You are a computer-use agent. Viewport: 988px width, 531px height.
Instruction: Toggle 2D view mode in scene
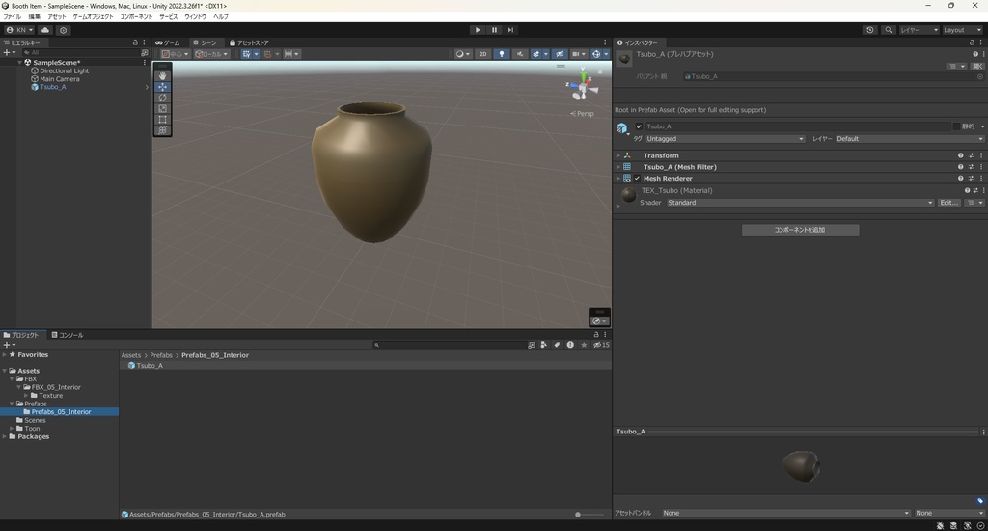tap(482, 54)
